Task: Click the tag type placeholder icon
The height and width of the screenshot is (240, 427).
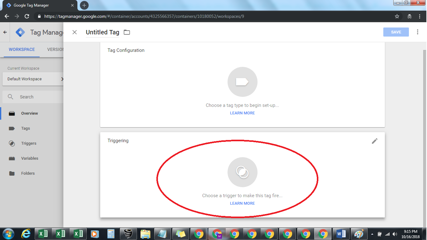Action: 242,82
